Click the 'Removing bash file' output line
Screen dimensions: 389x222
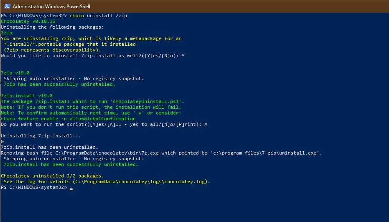coord(162,153)
